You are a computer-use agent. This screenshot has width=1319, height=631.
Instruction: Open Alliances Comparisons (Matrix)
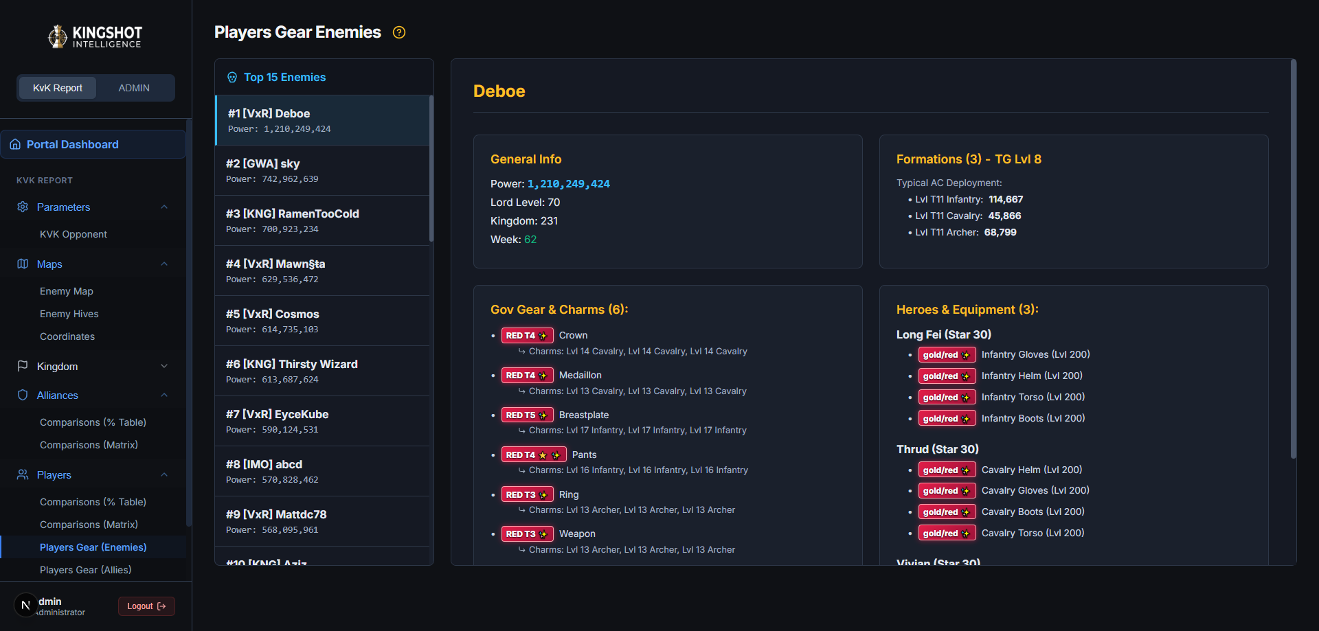89,445
